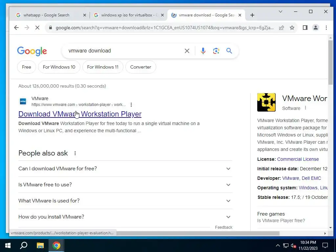Show hidden system tray icons
This screenshot has width=336, height=252.
(x=278, y=245)
